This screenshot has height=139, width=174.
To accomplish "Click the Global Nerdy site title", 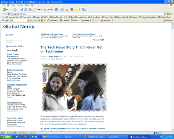I will 19,26.
